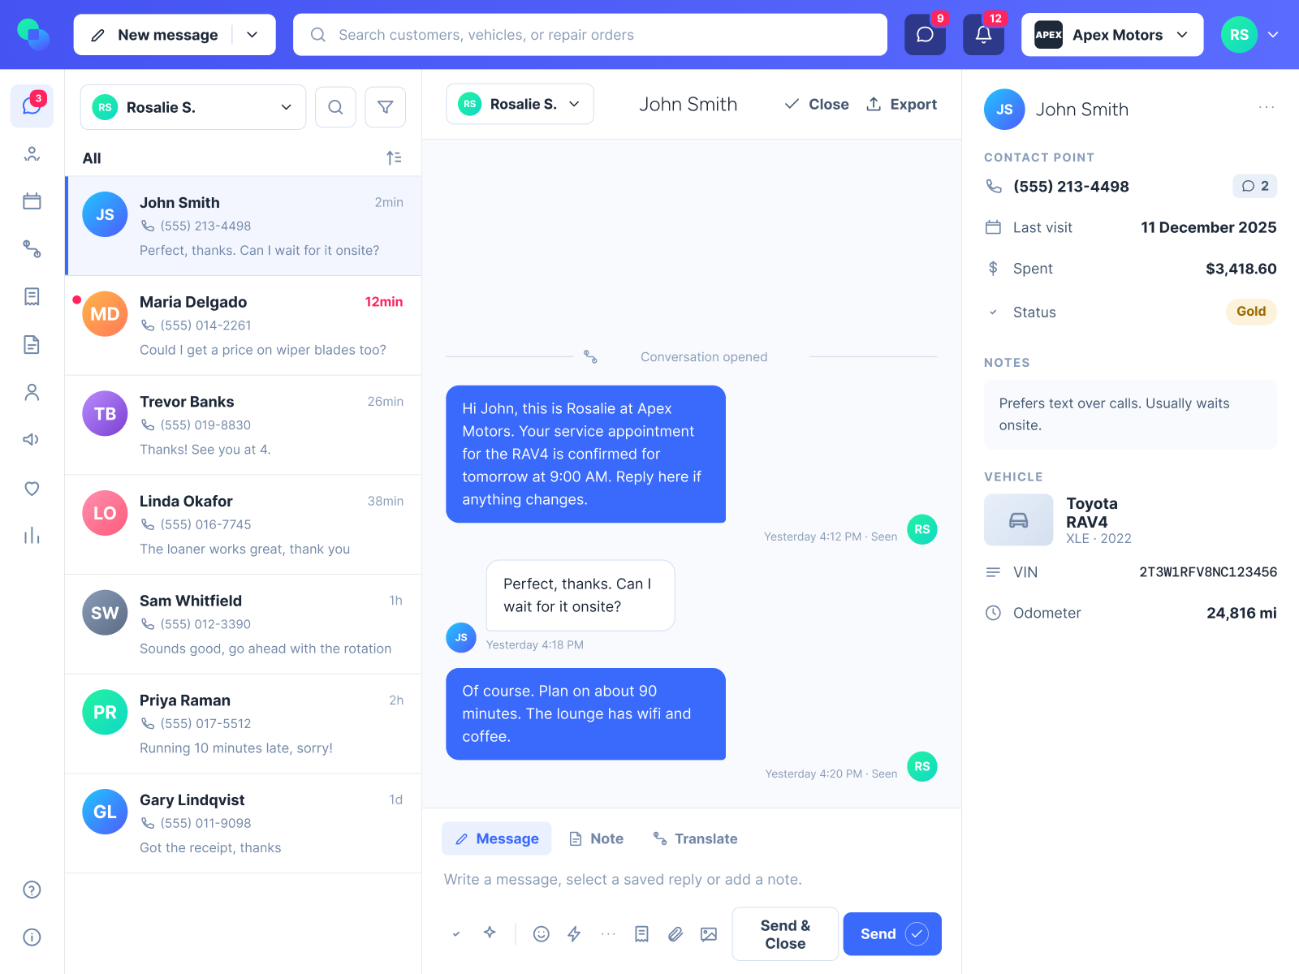Insert an image in the composer
This screenshot has height=974, width=1299.
click(x=709, y=934)
